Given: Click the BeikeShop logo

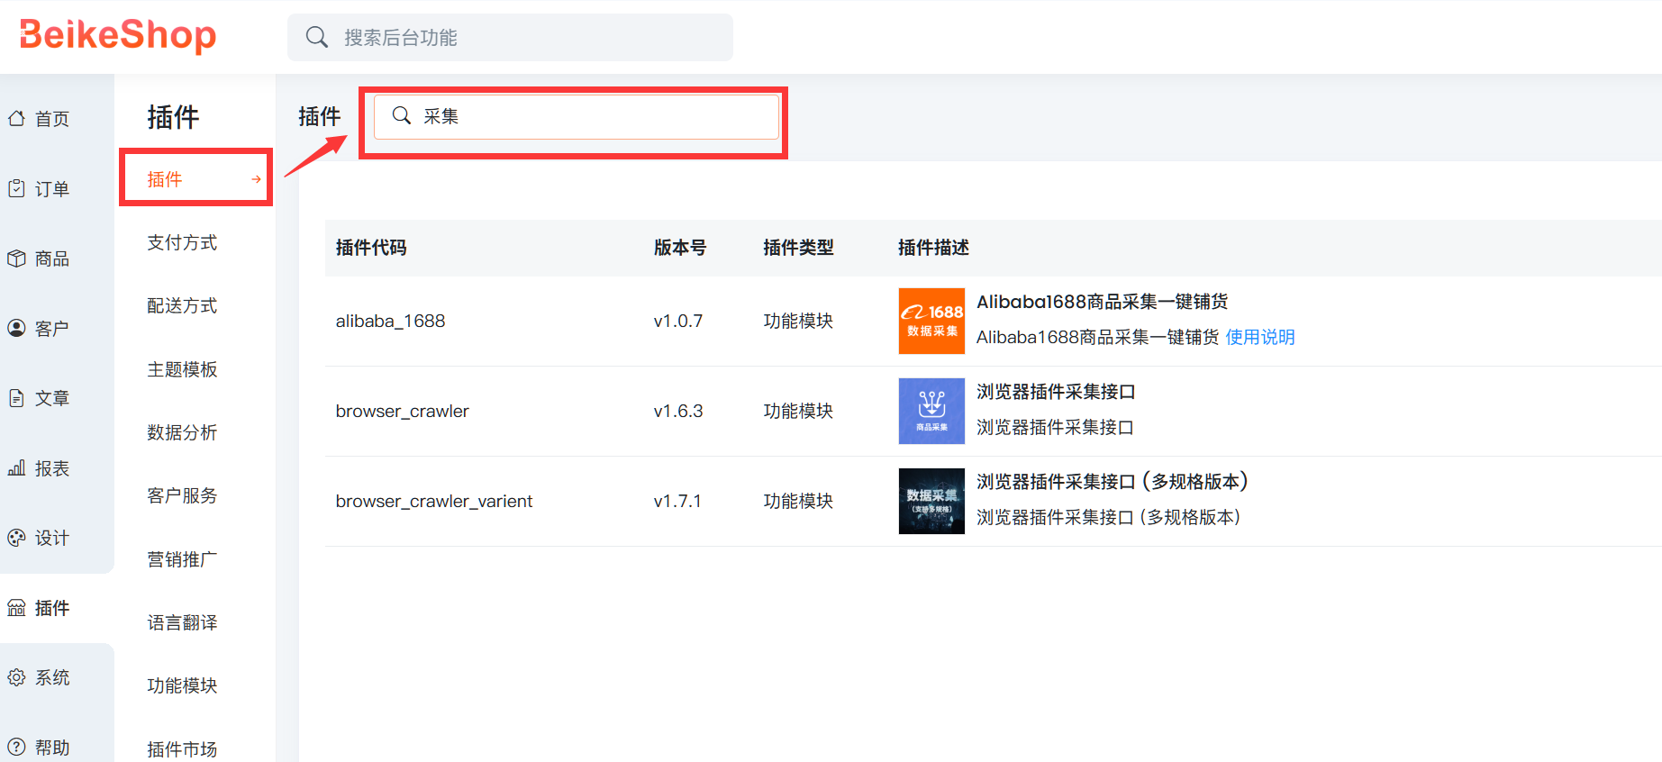Looking at the screenshot, I should (x=118, y=35).
